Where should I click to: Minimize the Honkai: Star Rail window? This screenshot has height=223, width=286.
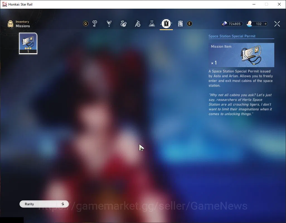(254, 4)
